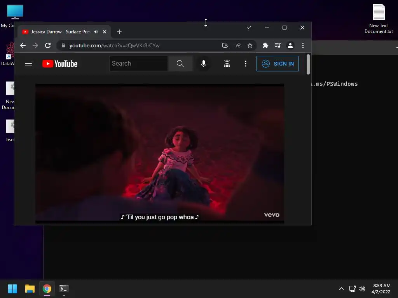Go back in Chrome browser
The image size is (398, 298).
click(23, 45)
